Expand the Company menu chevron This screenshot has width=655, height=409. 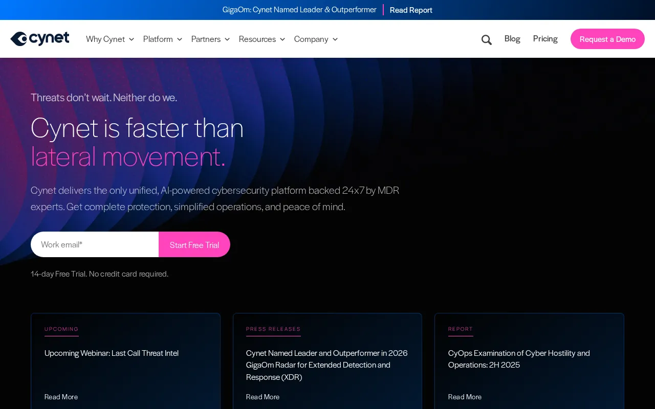[335, 39]
